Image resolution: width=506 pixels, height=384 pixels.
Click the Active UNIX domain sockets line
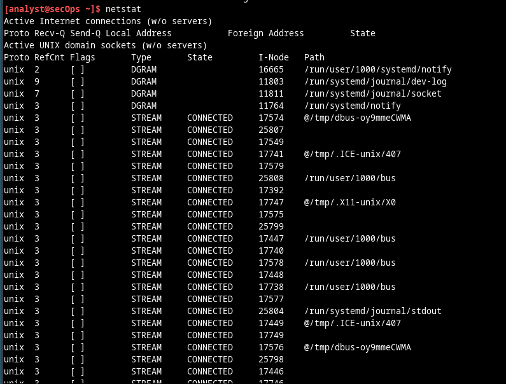106,45
